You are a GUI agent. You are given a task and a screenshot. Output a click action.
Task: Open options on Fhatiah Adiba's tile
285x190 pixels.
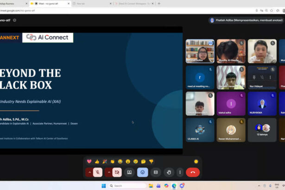[210, 43]
